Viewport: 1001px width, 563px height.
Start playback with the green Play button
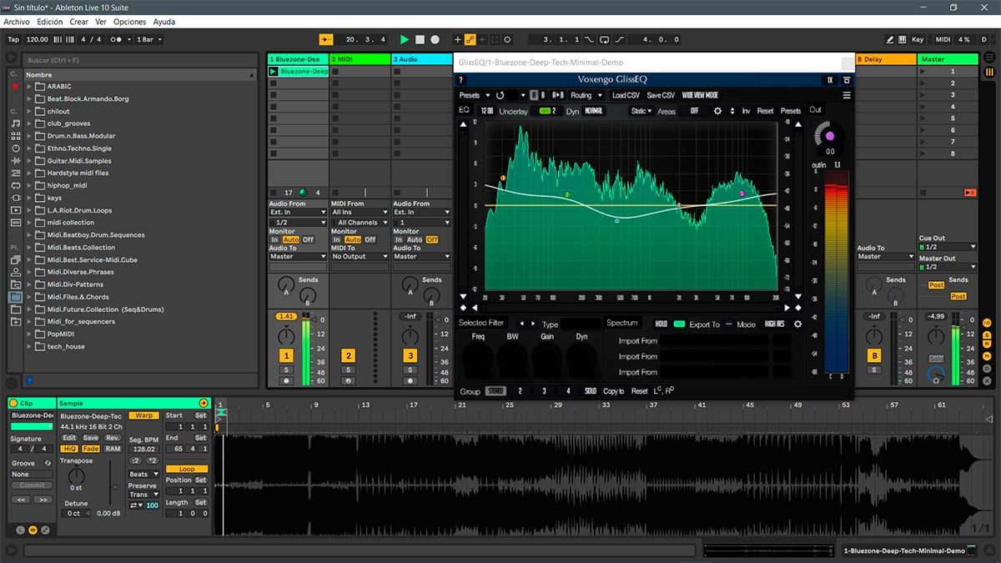point(405,39)
